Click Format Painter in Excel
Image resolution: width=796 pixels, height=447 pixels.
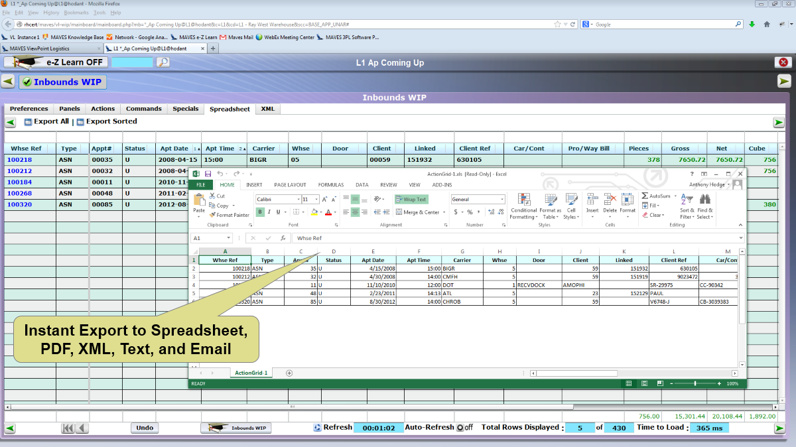(229, 215)
